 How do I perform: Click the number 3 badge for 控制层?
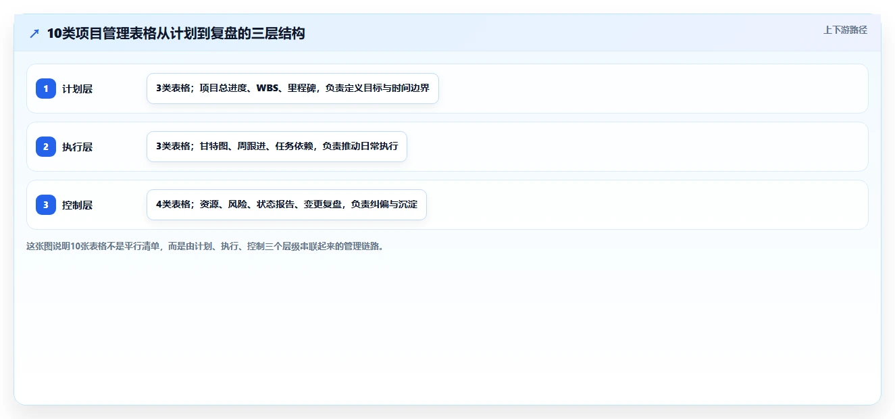tap(46, 205)
